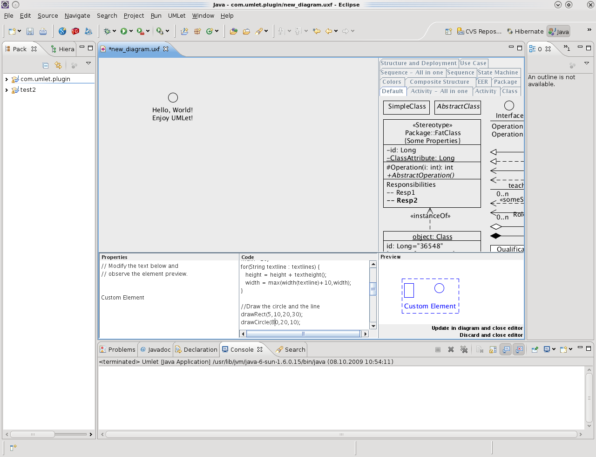596x457 pixels.
Task: Click Remove All Terminated Launches icon
Action: 464,349
